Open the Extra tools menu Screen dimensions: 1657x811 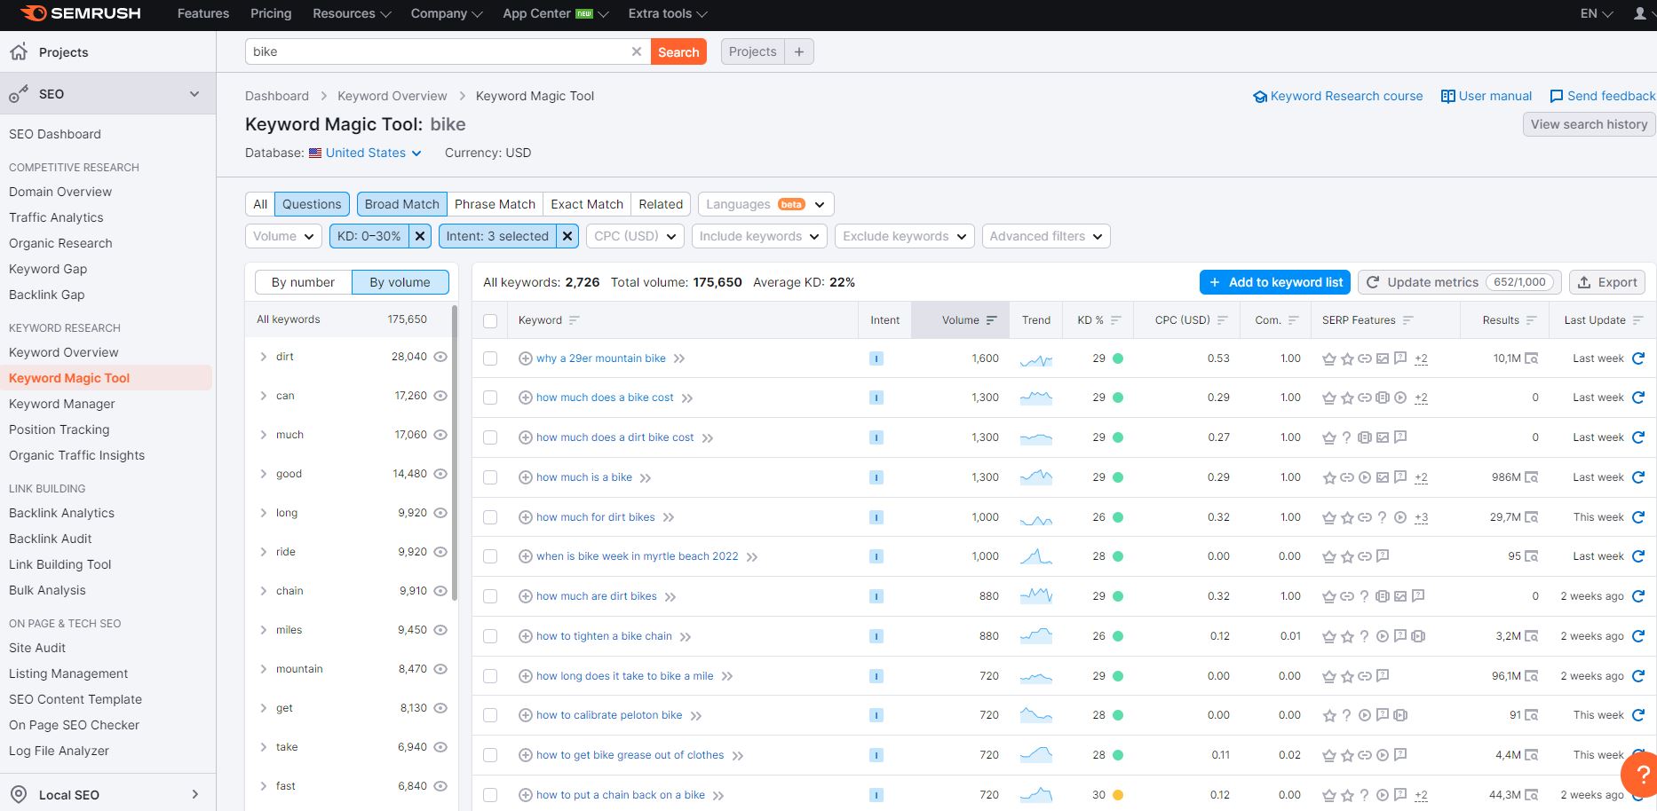pyautogui.click(x=668, y=13)
